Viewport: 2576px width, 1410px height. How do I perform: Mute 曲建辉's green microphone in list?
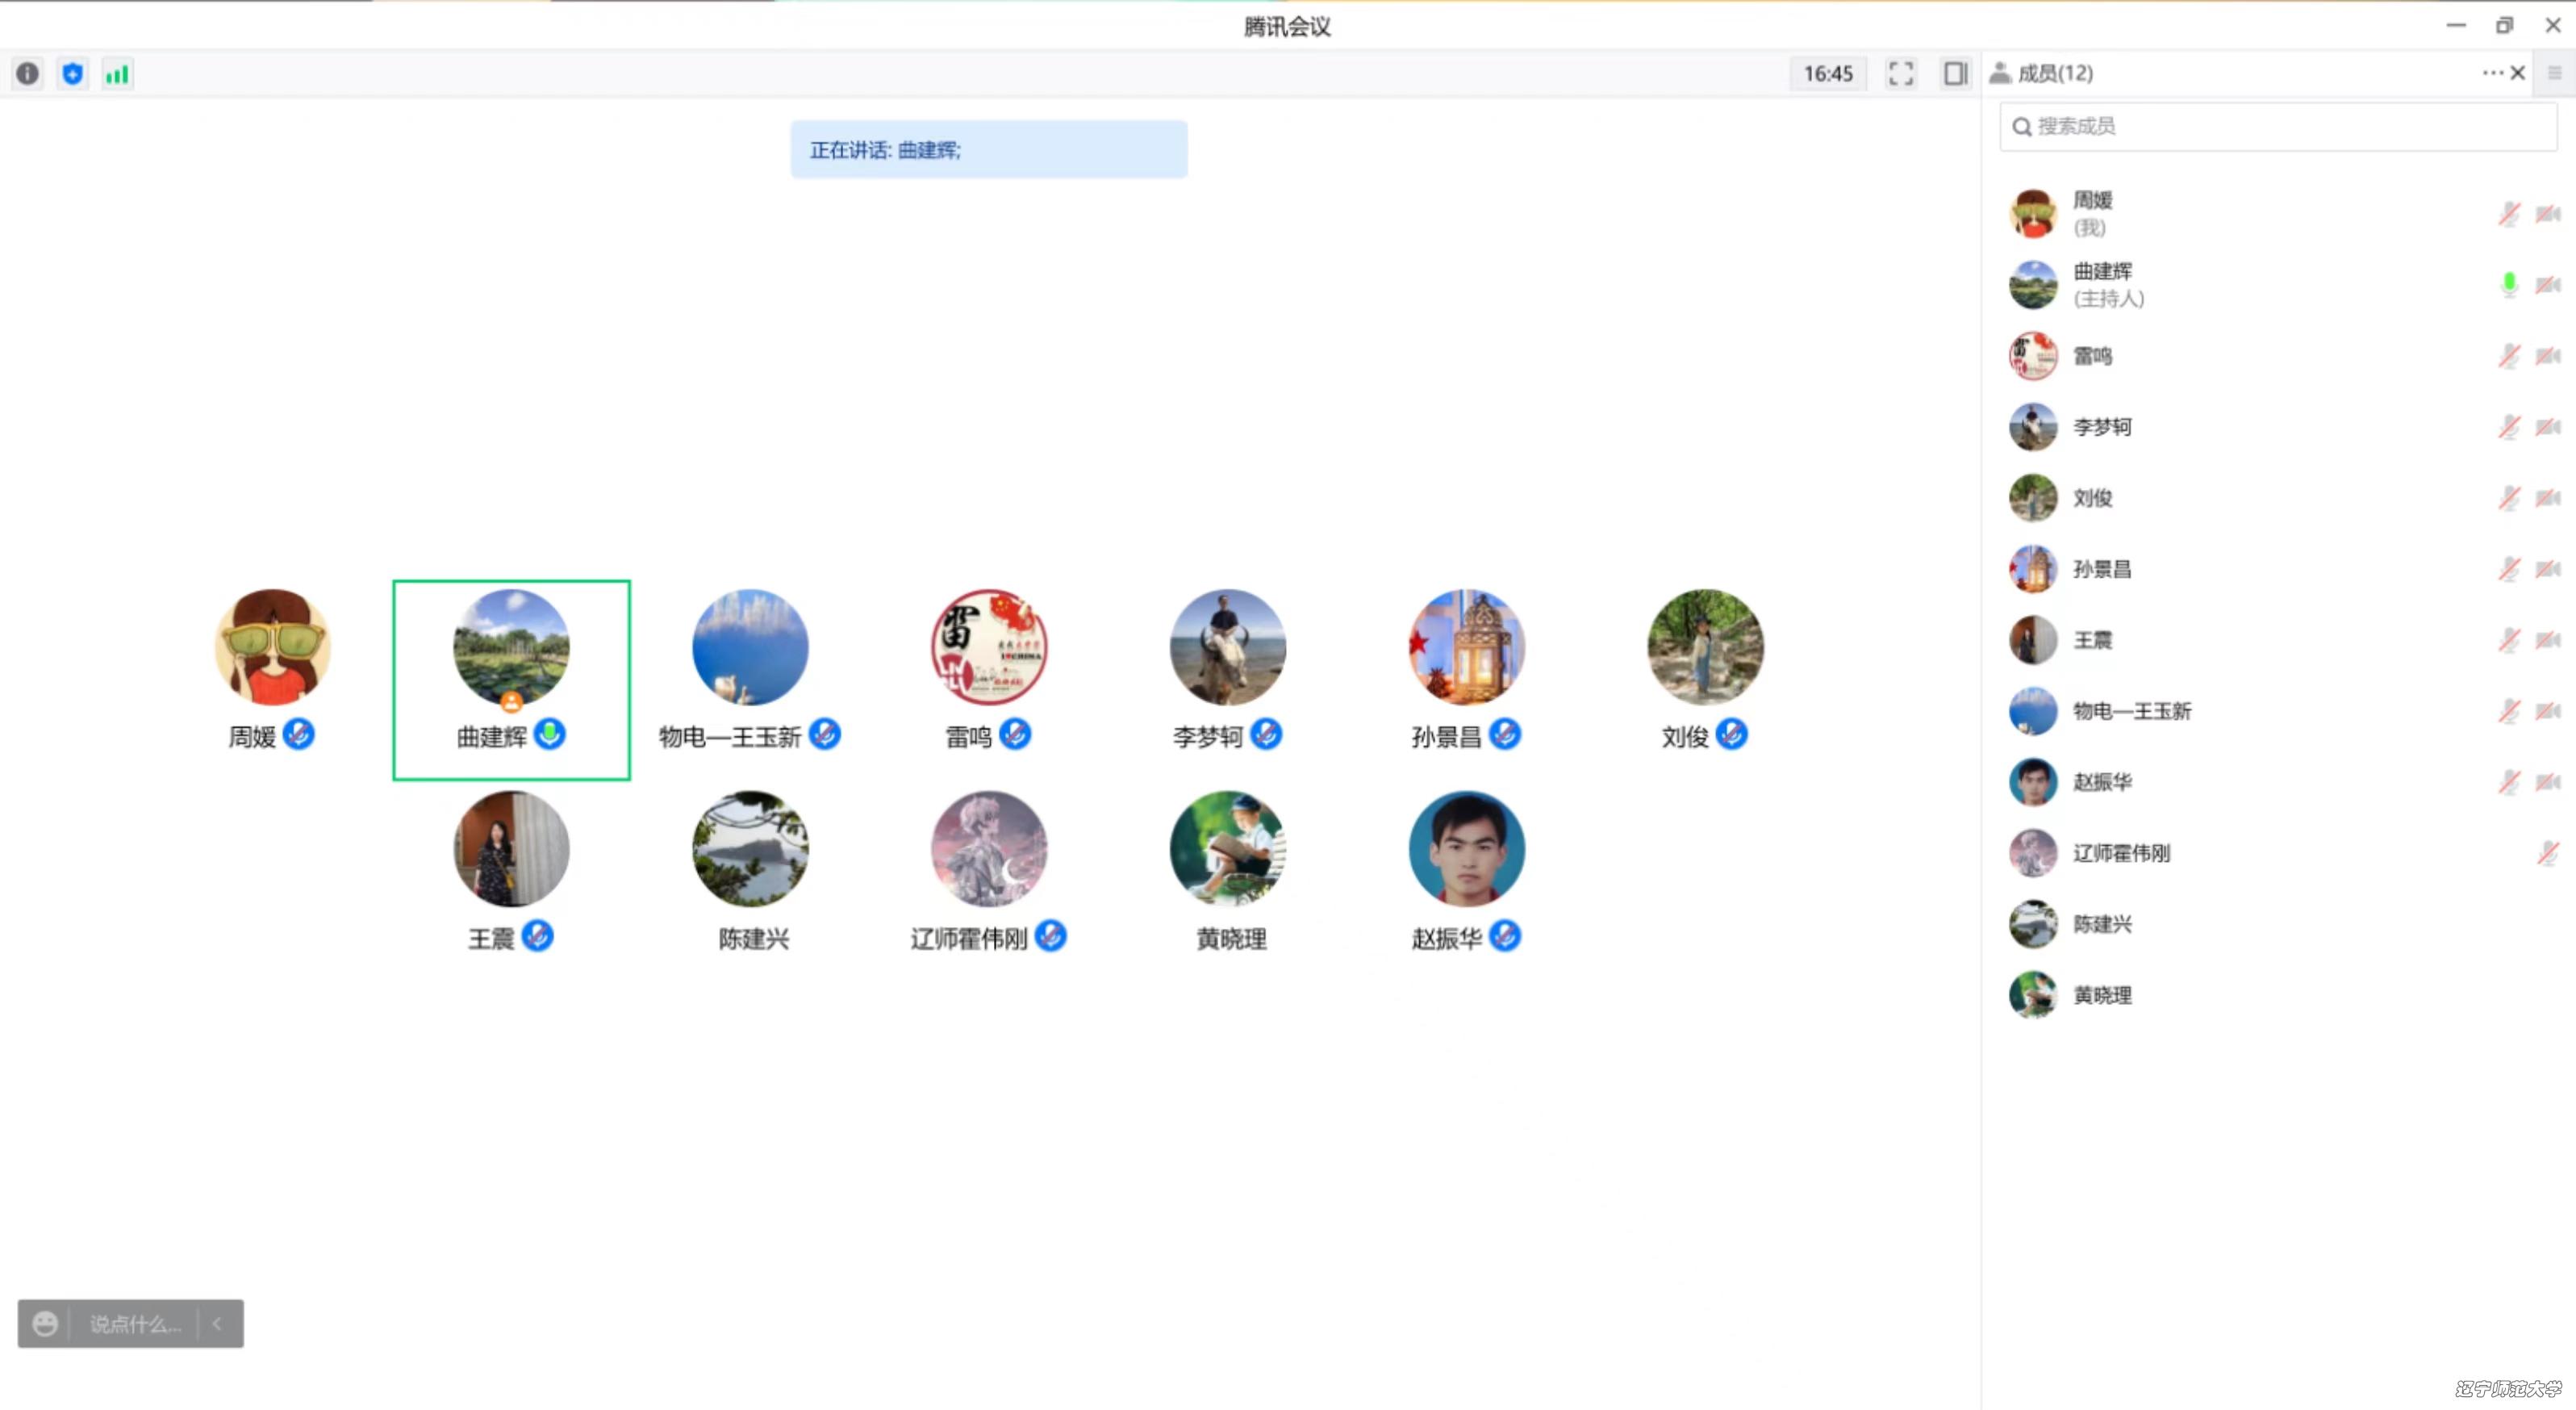2509,284
